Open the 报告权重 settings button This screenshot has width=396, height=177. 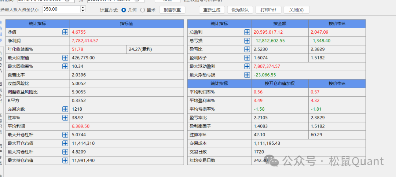pyautogui.click(x=172, y=10)
